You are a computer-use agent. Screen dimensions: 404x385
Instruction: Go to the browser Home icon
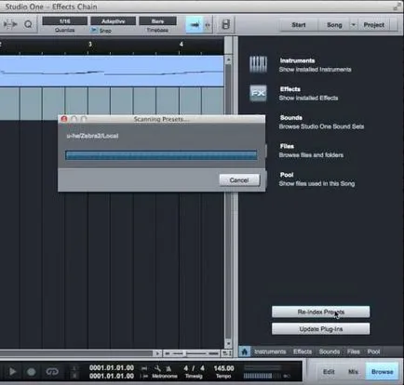click(245, 352)
